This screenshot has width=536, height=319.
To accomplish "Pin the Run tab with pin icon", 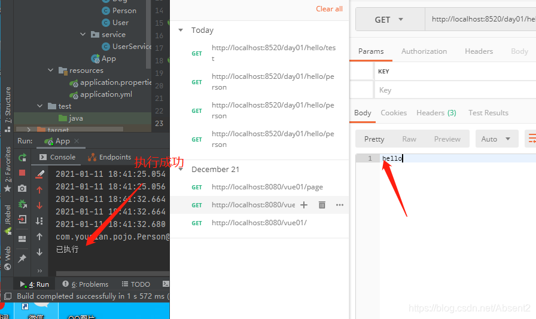I will tap(22, 258).
